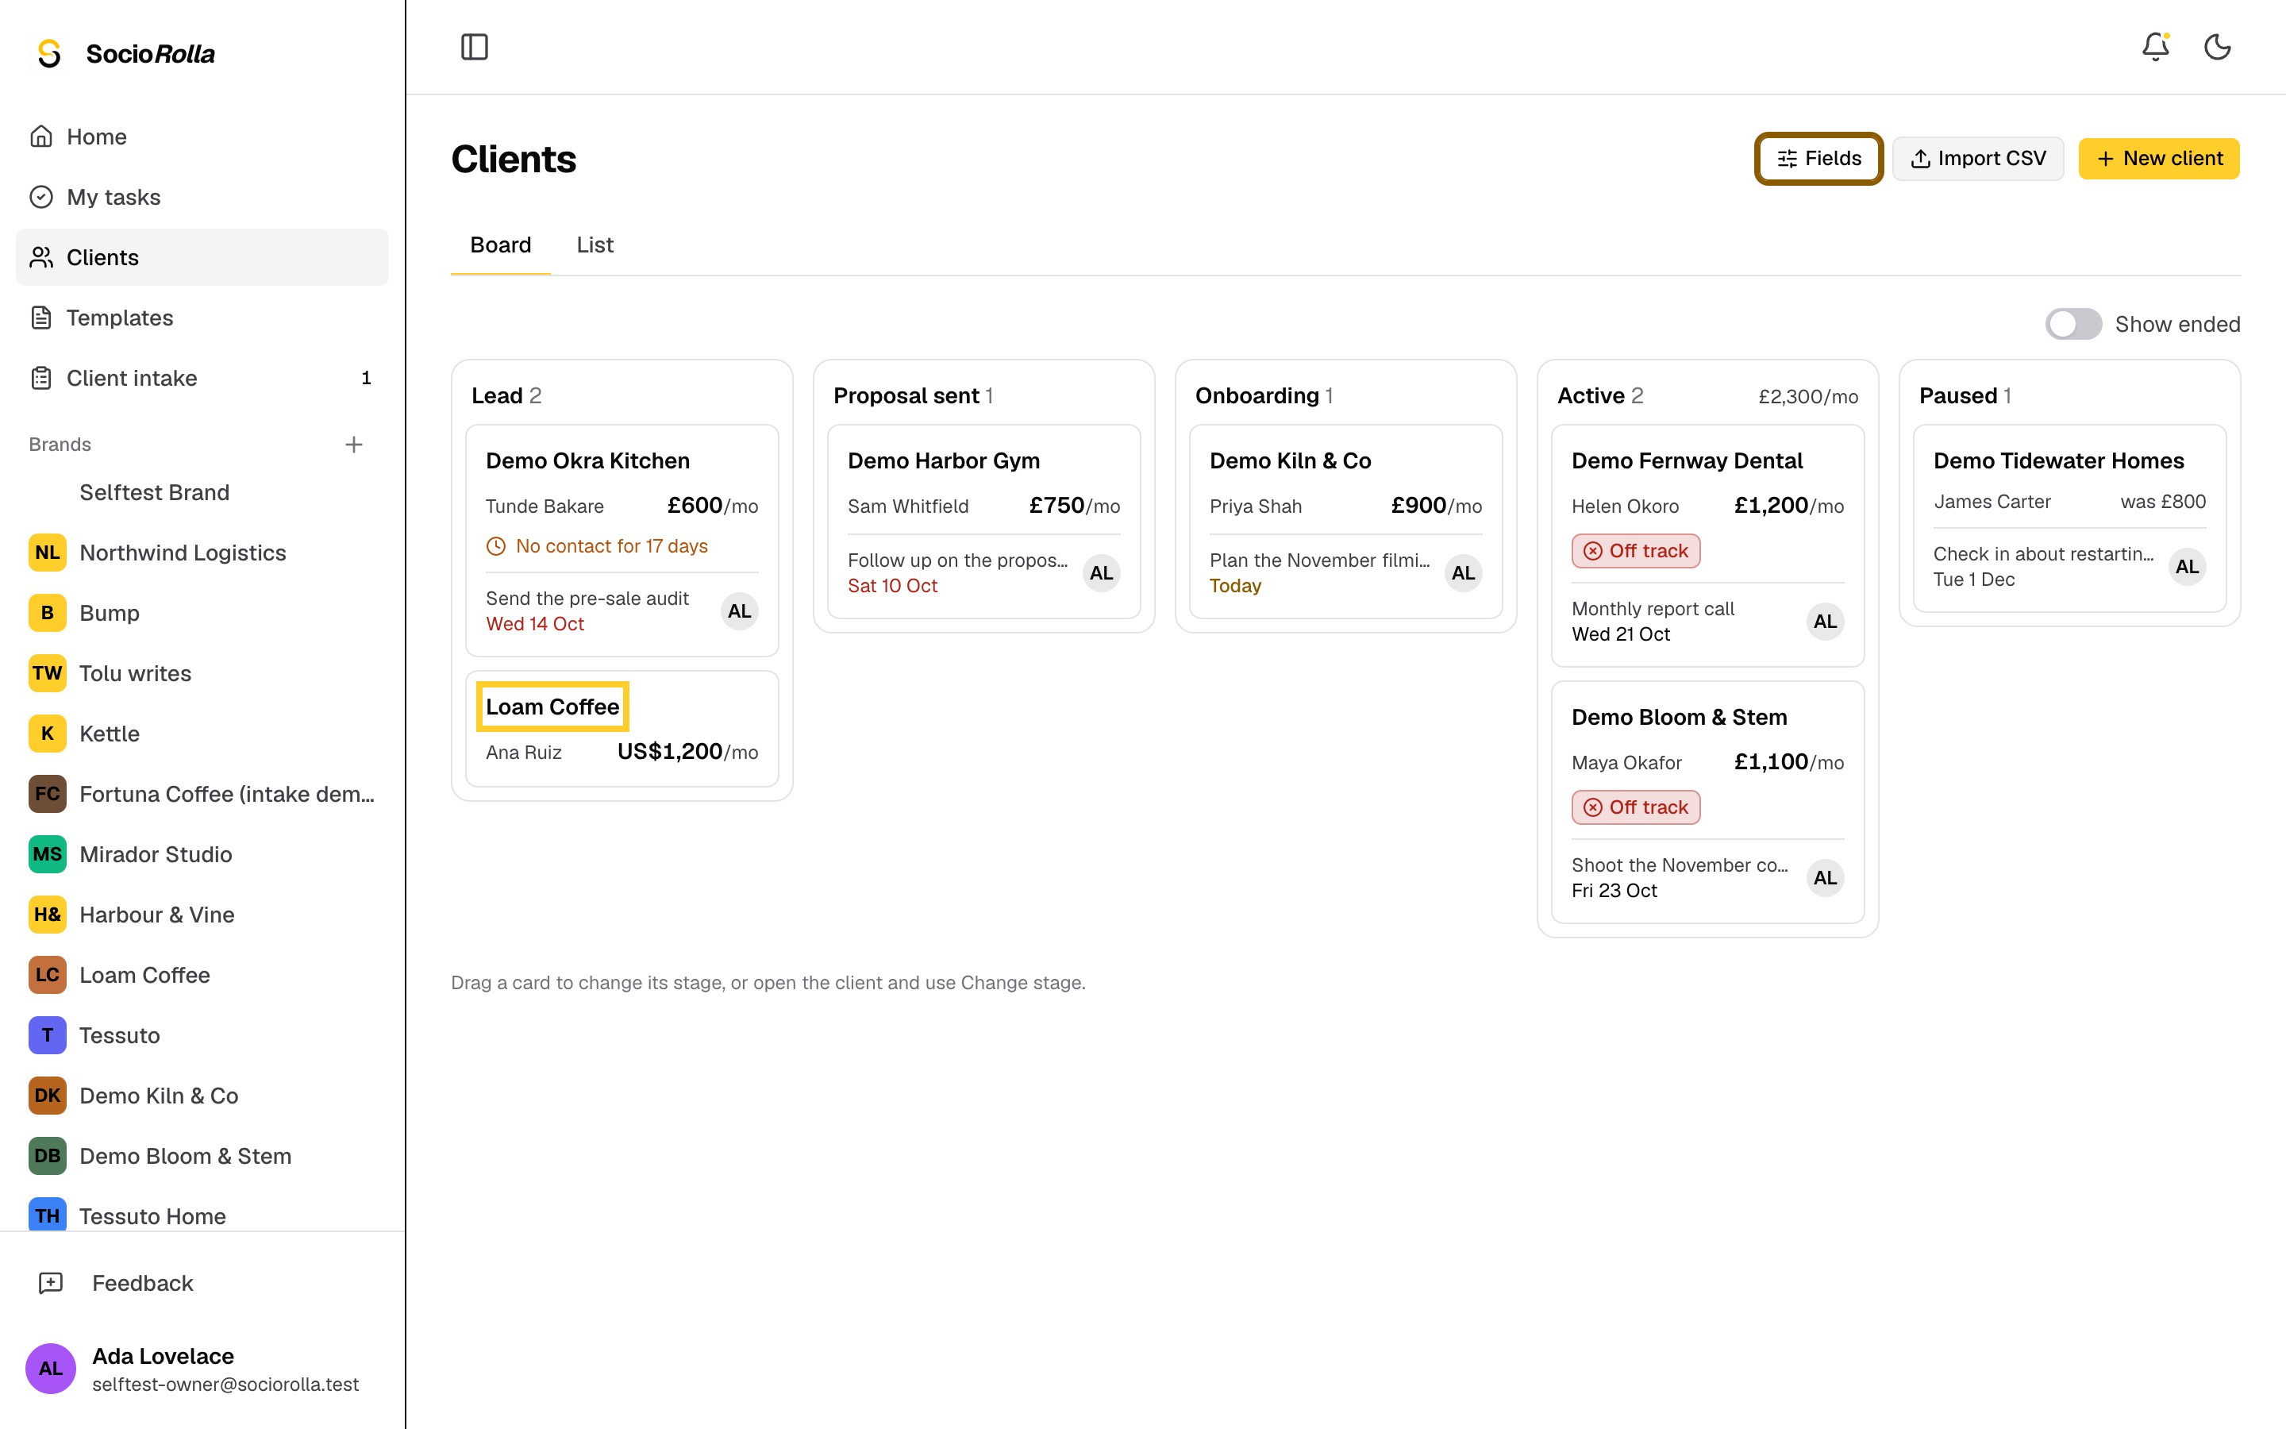Open the Bump brand

point(202,614)
